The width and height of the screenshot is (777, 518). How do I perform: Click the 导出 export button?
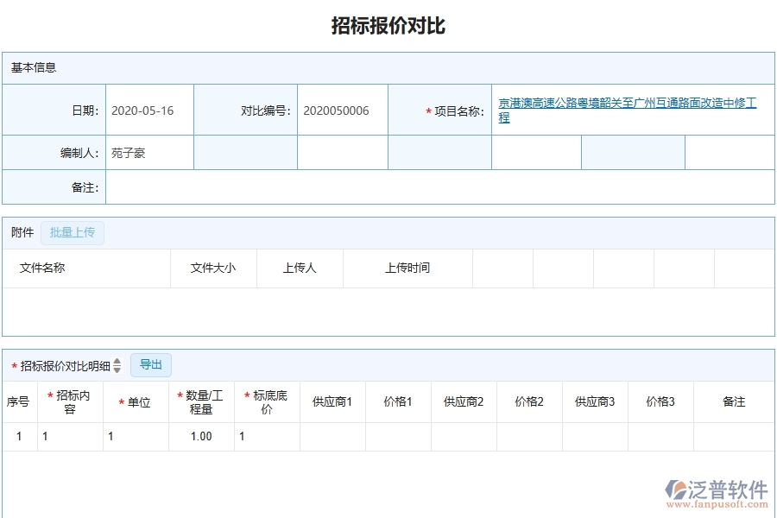pyautogui.click(x=150, y=364)
